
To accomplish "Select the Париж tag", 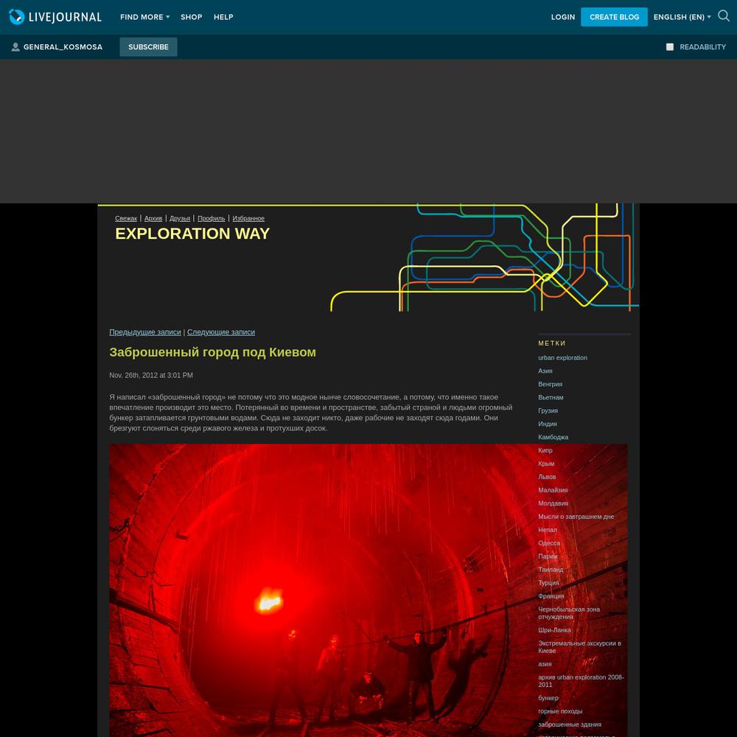I will click(548, 556).
